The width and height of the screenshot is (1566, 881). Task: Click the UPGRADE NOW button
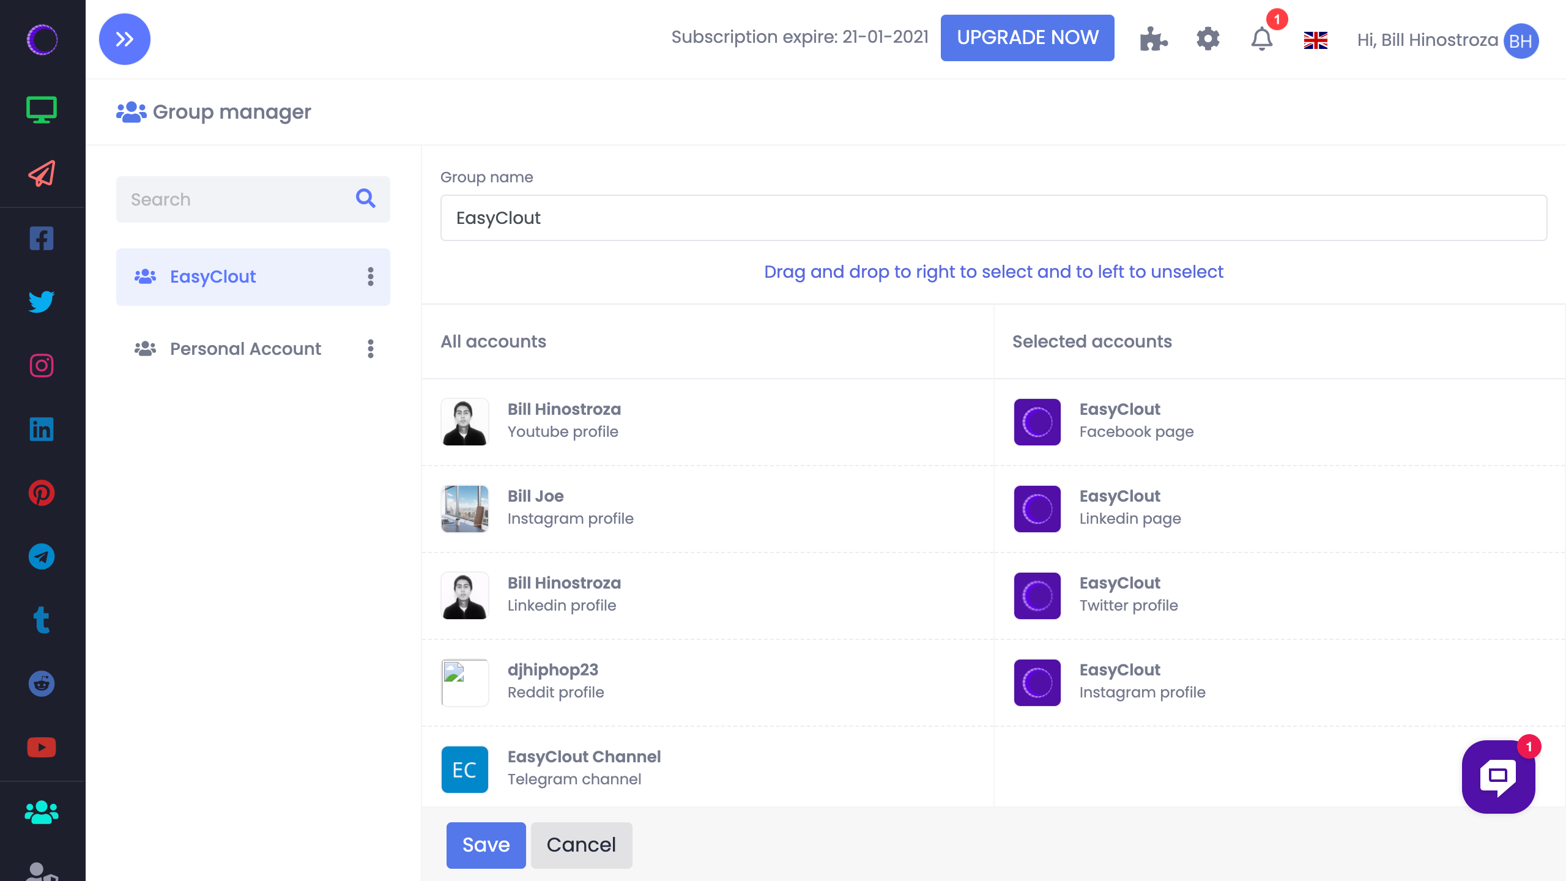[x=1028, y=38]
